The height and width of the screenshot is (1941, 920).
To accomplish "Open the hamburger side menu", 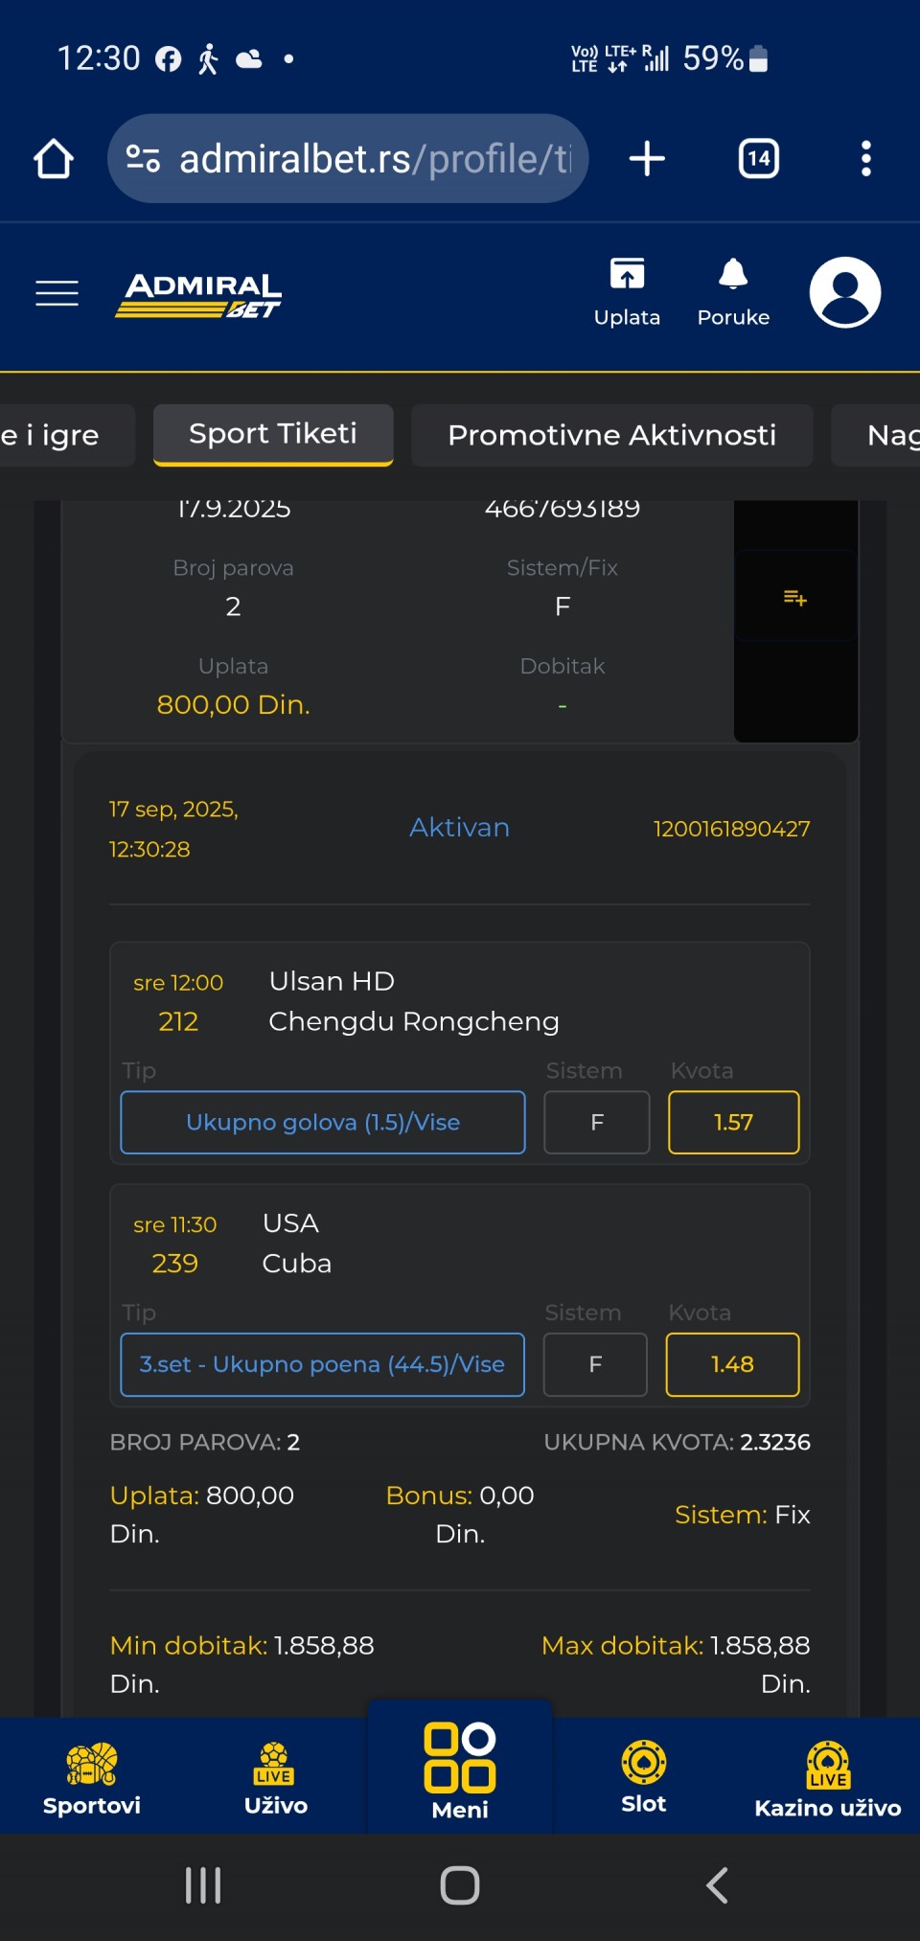I will click(x=57, y=293).
